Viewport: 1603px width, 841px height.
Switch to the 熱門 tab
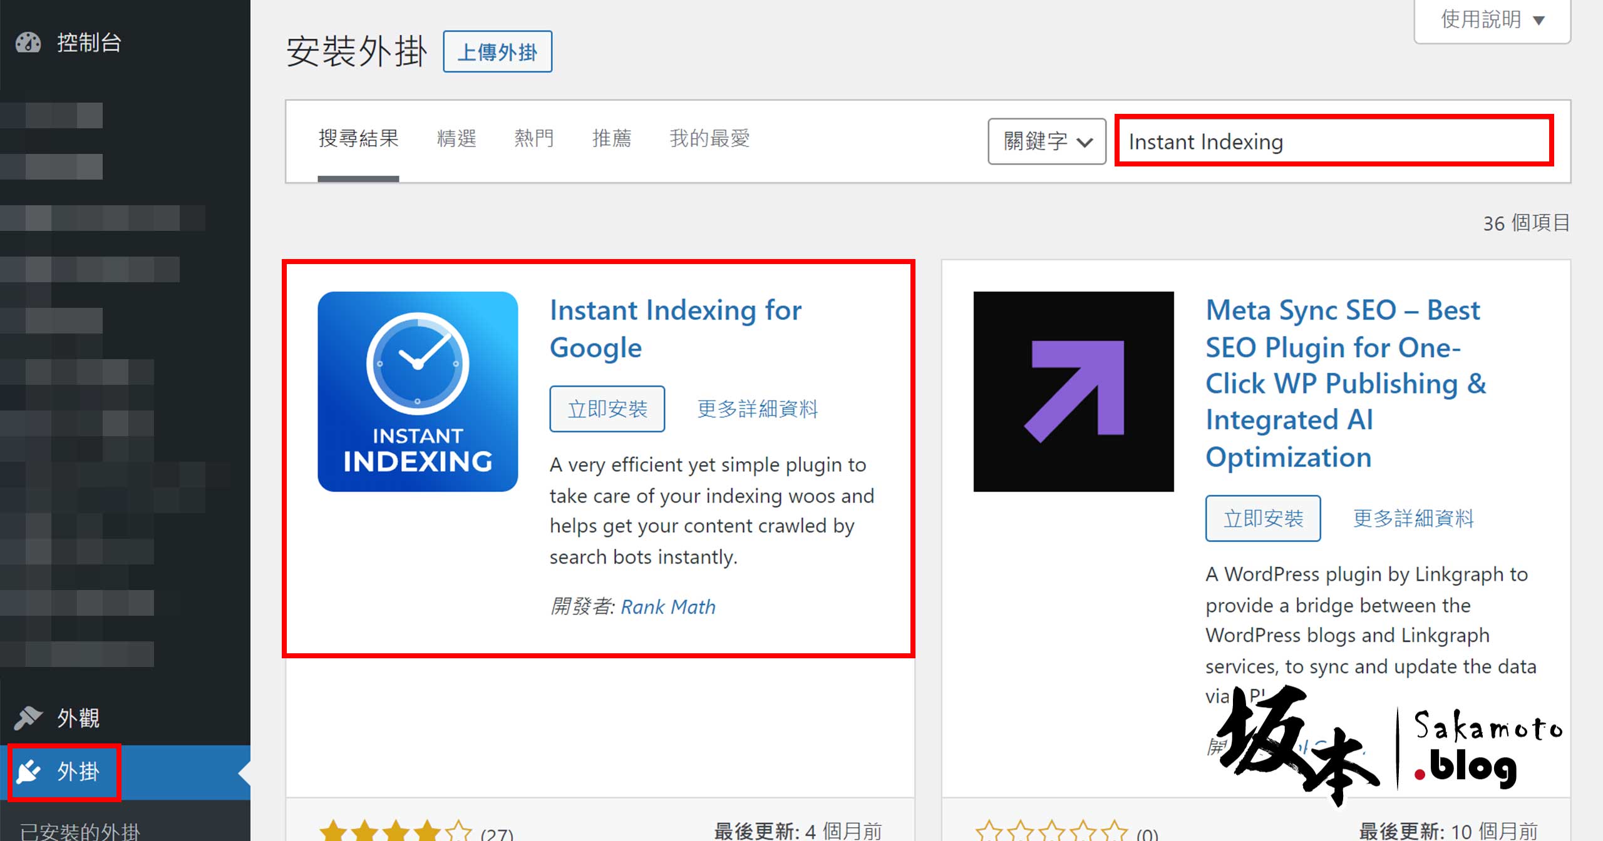[534, 138]
